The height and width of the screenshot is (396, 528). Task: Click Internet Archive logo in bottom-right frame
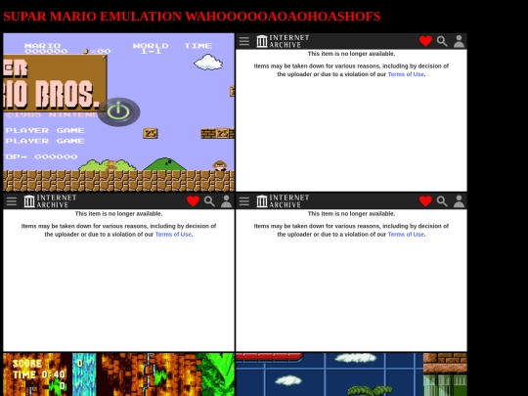[283, 201]
